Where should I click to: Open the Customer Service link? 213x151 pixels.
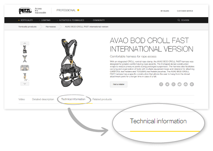185,11
